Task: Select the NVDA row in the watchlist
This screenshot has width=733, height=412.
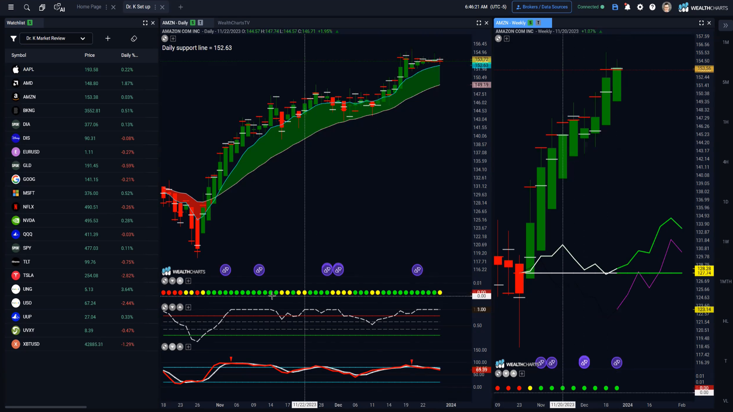Action: [82, 220]
